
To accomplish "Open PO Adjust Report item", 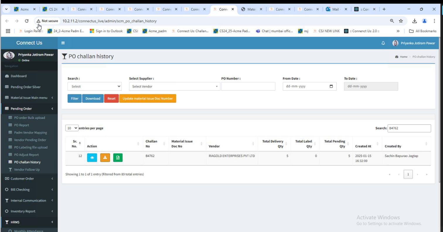I will point(26,155).
